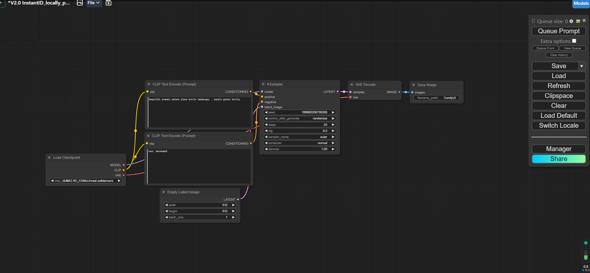Image resolution: width=590 pixels, height=273 pixels.
Task: Click the Load Default button
Action: click(559, 116)
